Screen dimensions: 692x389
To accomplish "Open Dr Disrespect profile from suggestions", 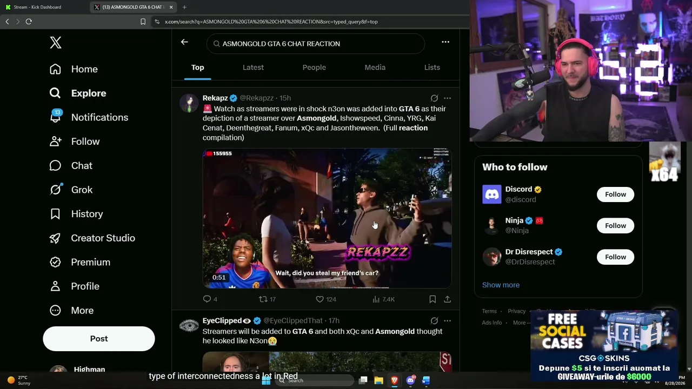I will coord(529,252).
